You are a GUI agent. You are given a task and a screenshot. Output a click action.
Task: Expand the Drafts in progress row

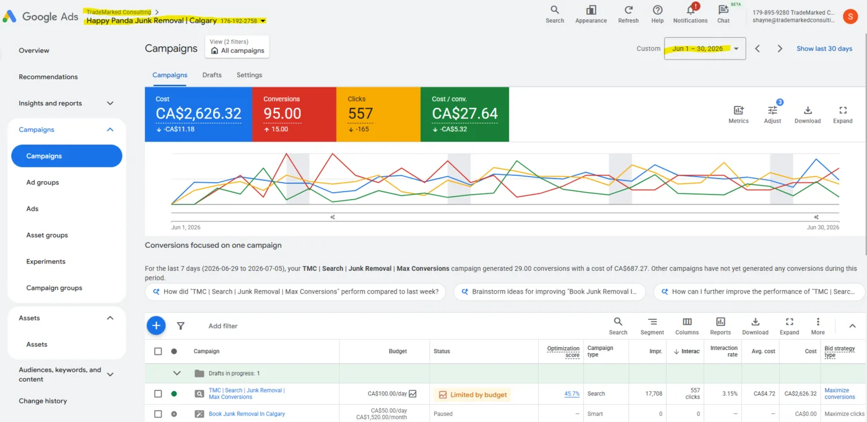coord(177,374)
